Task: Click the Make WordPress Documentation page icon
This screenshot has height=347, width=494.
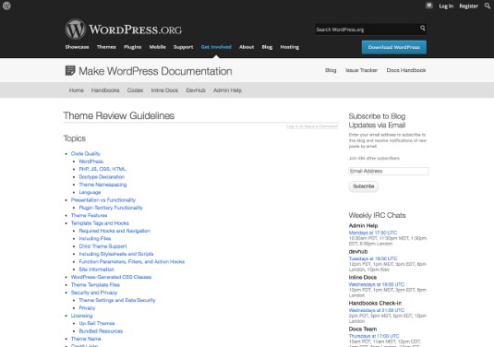Action: pos(70,70)
